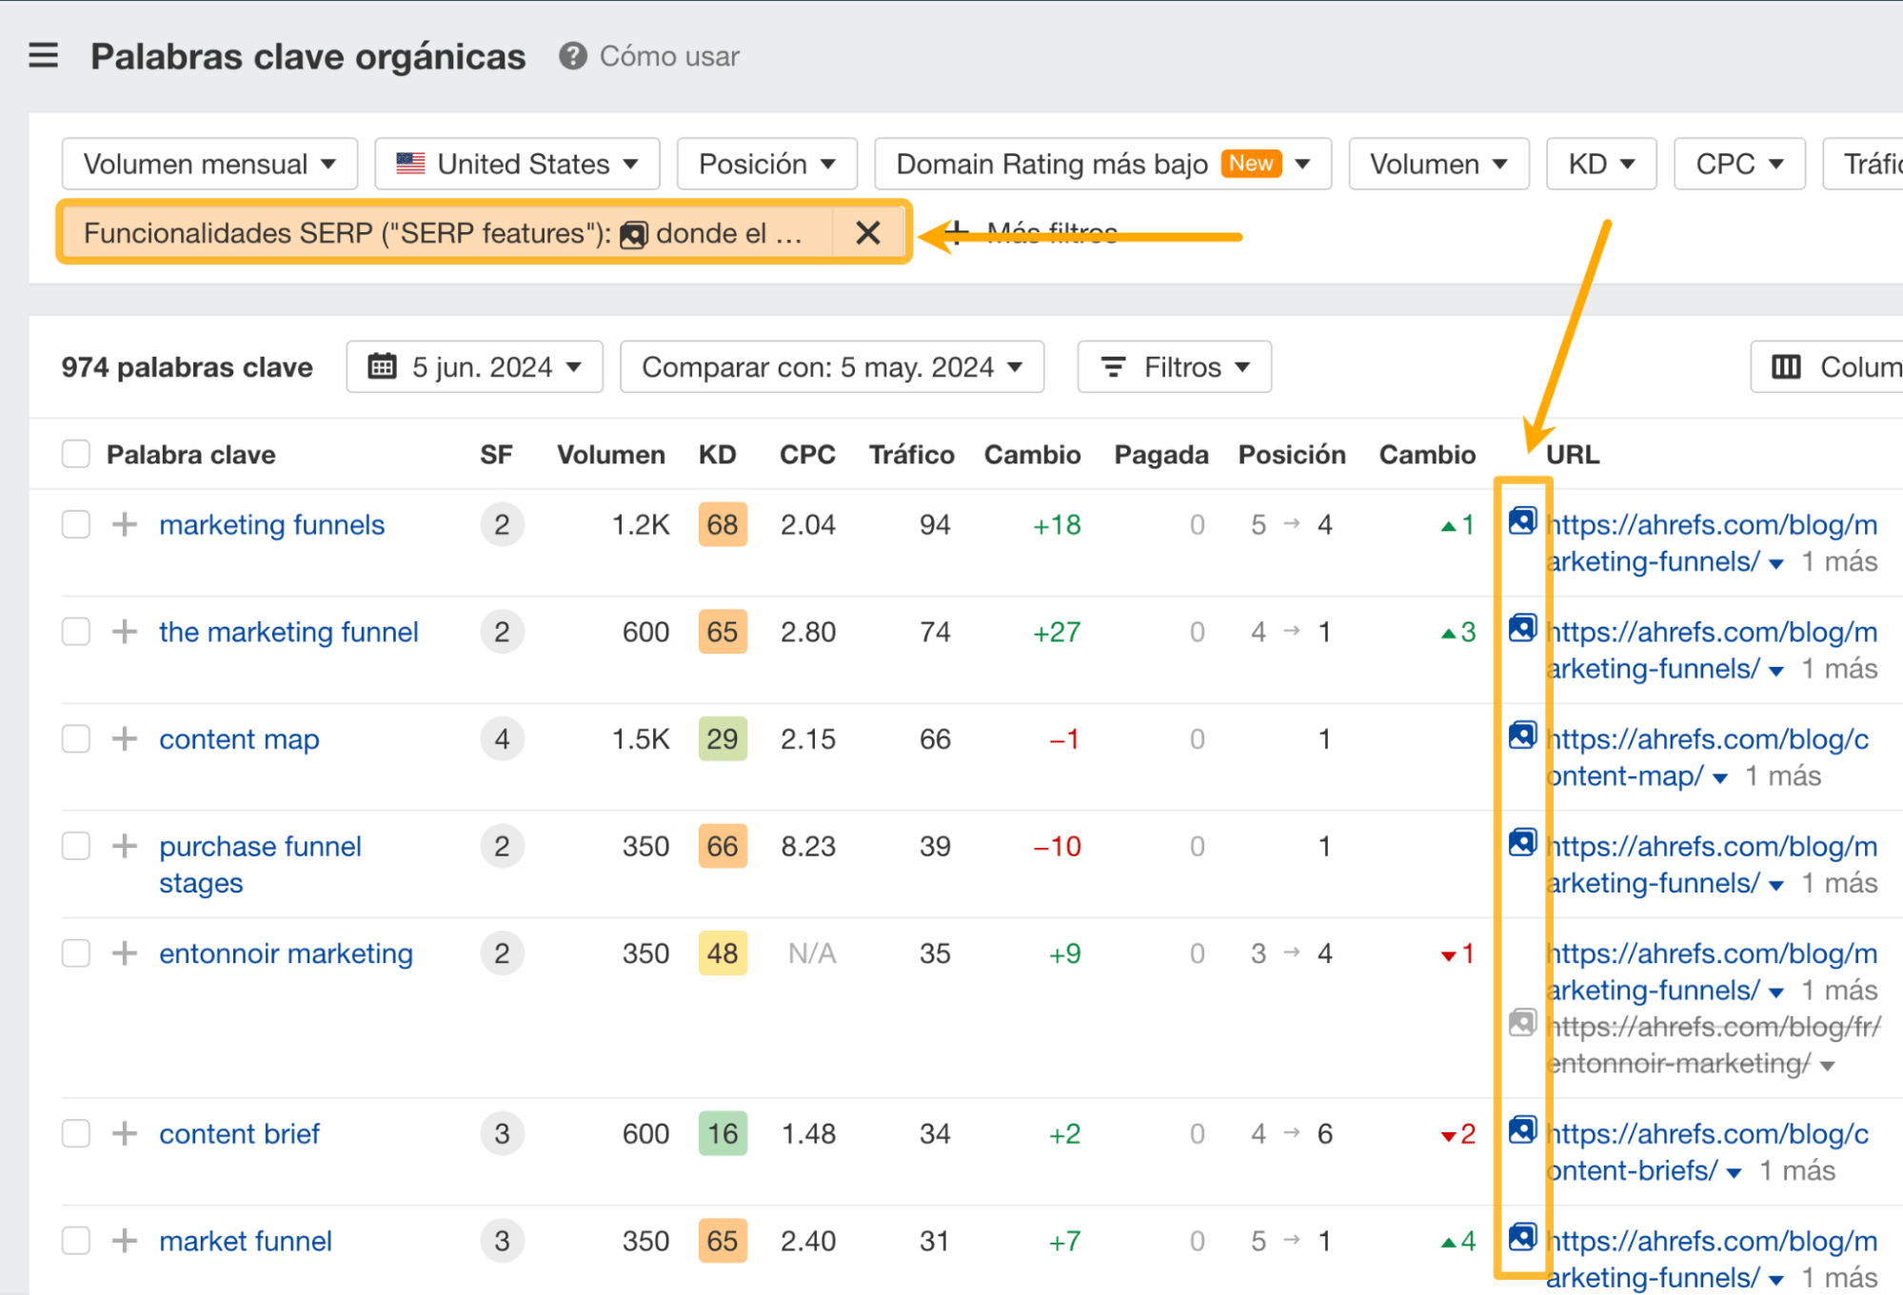Sort by Tráfico column header

click(x=911, y=455)
